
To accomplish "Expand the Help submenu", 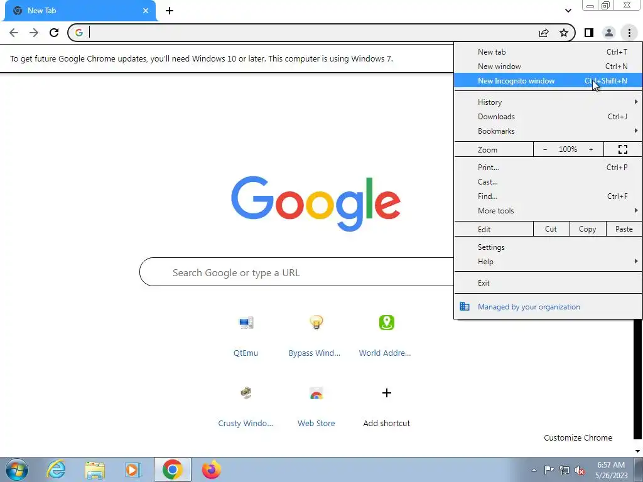I will [x=548, y=262].
